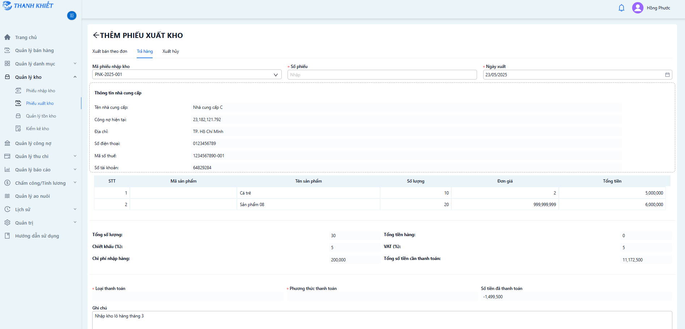Click the Cá trê product cell
685x329 pixels.
click(x=308, y=193)
